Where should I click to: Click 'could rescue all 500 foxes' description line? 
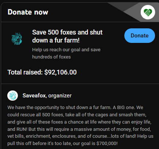77,115
